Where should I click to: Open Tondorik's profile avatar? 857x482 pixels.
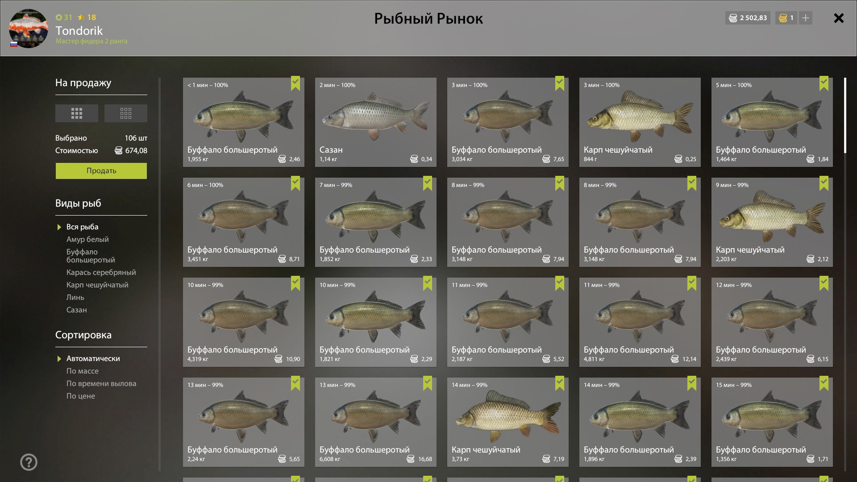[x=29, y=28]
